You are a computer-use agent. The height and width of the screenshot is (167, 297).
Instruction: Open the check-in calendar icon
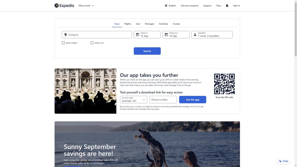pyautogui.click(x=137, y=35)
